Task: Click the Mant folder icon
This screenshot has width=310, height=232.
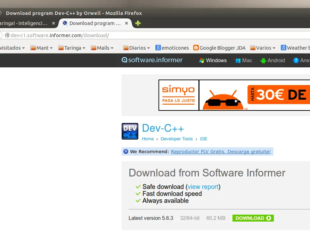Action: click(33, 48)
